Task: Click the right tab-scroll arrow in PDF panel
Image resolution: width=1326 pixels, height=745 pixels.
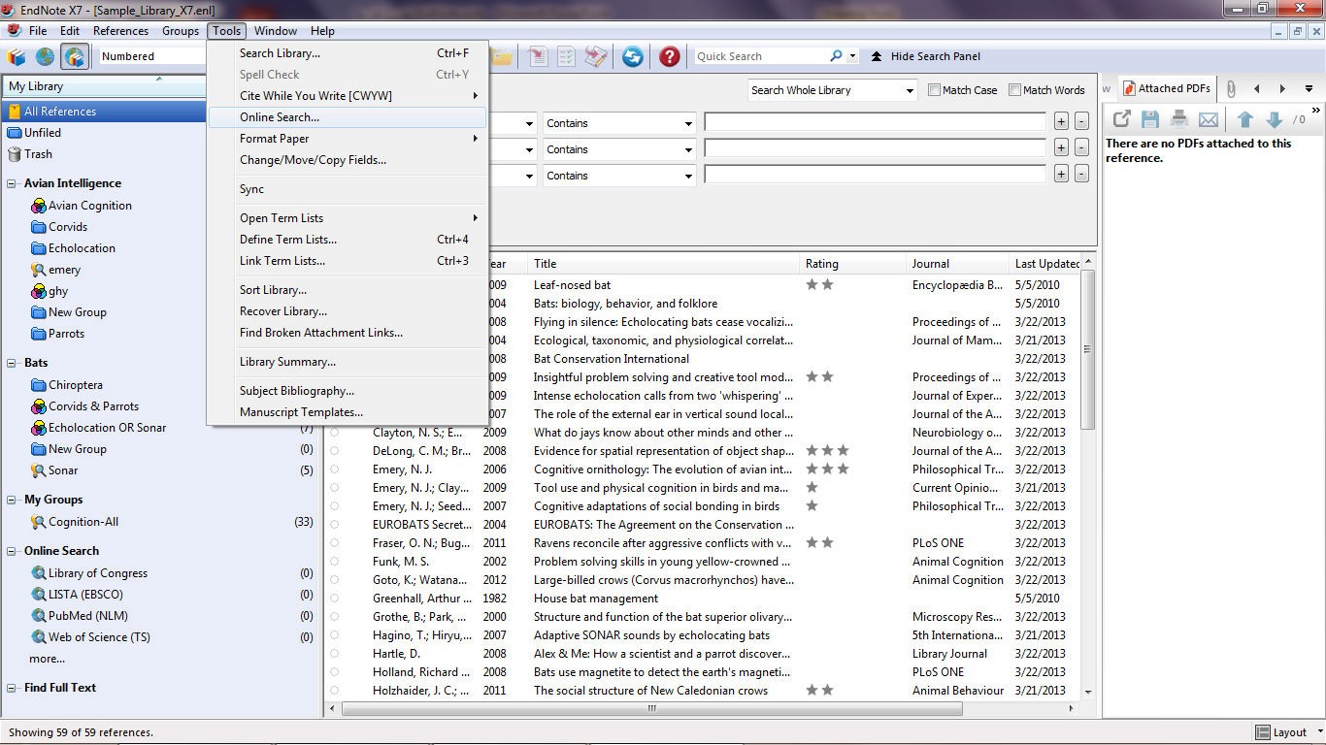Action: point(1282,88)
